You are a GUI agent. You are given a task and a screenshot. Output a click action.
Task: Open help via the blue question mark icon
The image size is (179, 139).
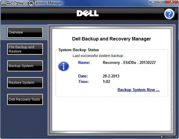(x=169, y=14)
